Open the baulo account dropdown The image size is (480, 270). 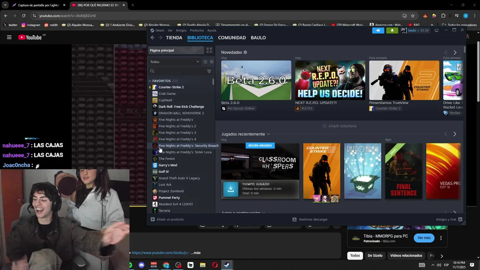[x=414, y=30]
